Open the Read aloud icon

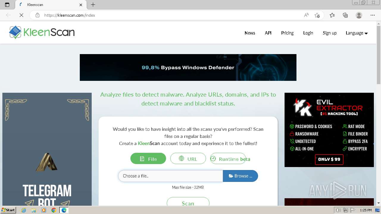(x=306, y=15)
